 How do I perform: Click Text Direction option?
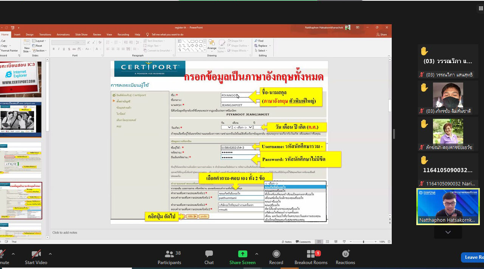[x=154, y=41]
